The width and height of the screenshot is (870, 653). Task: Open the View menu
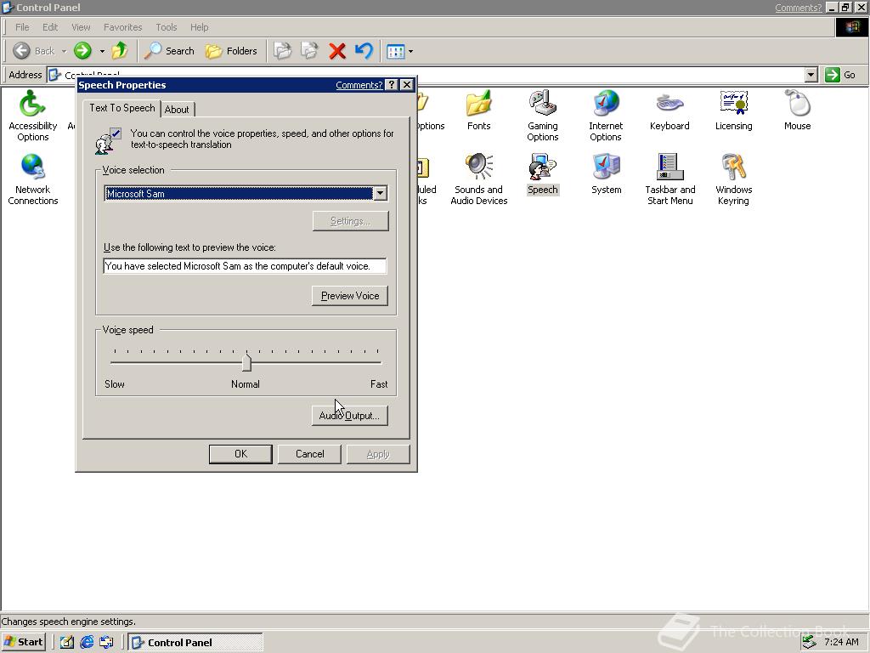tap(81, 27)
